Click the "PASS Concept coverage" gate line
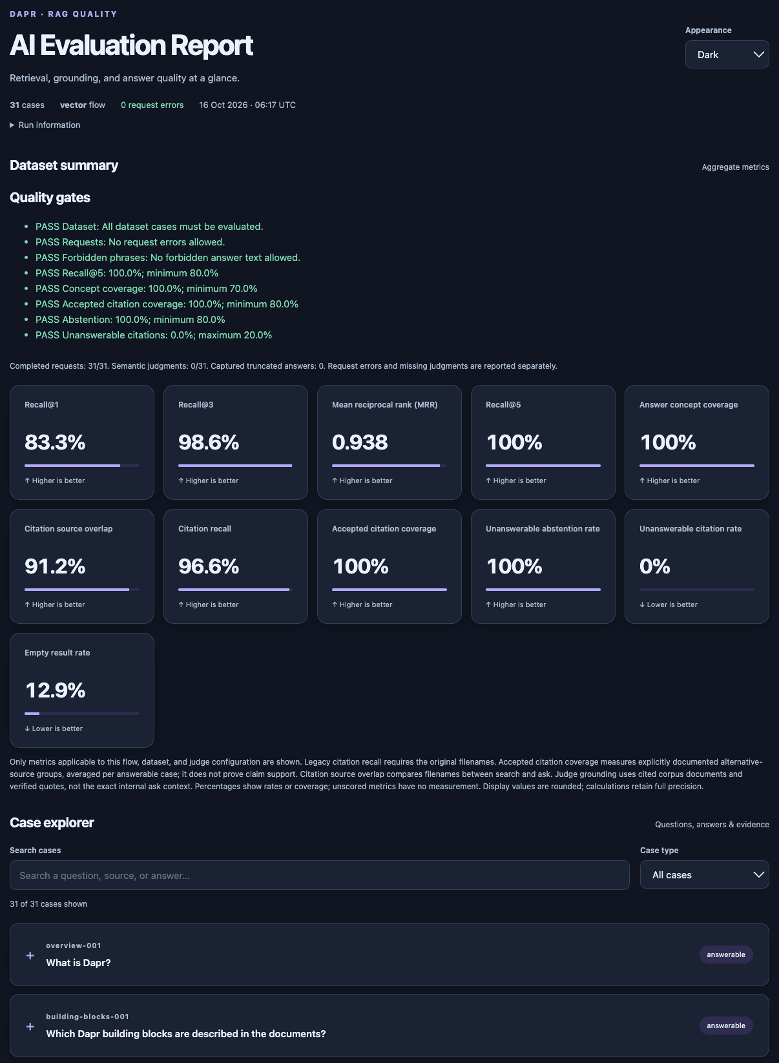Viewport: 779px width, 1063px height. pyautogui.click(x=147, y=289)
